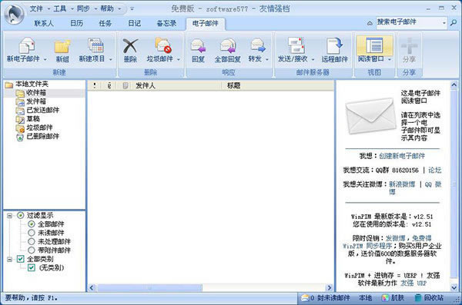
Task: Open the 草稿 drafts folder
Action: pyautogui.click(x=32, y=119)
